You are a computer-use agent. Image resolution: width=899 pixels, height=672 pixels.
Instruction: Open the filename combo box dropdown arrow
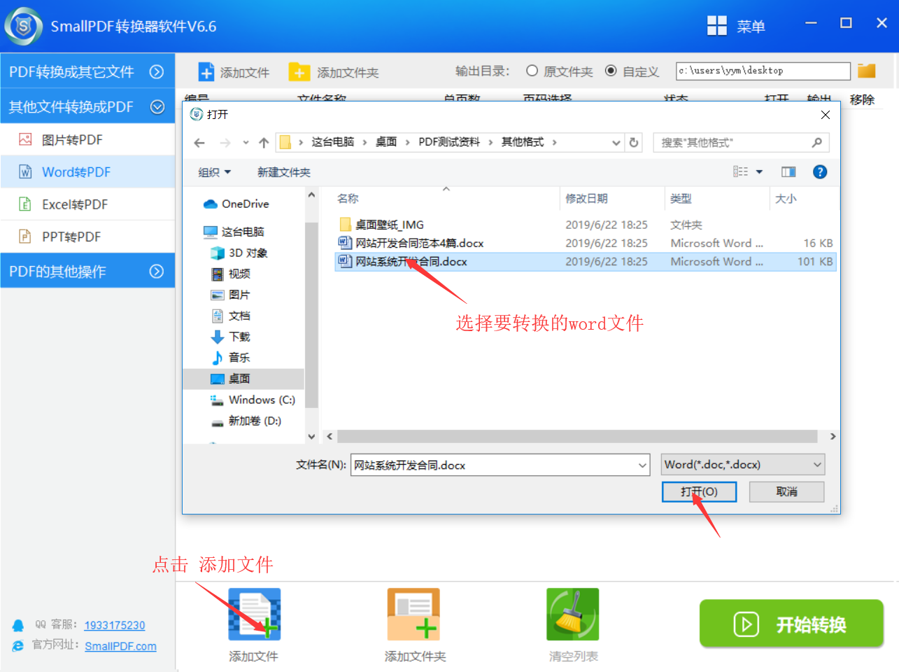(x=642, y=465)
